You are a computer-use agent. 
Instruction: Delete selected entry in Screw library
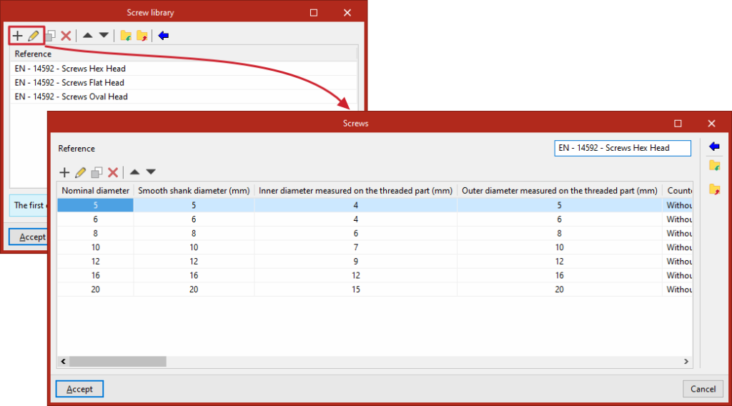66,36
